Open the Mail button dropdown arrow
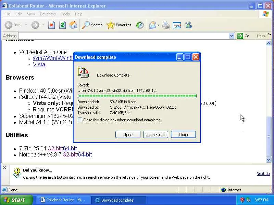 [158, 25]
